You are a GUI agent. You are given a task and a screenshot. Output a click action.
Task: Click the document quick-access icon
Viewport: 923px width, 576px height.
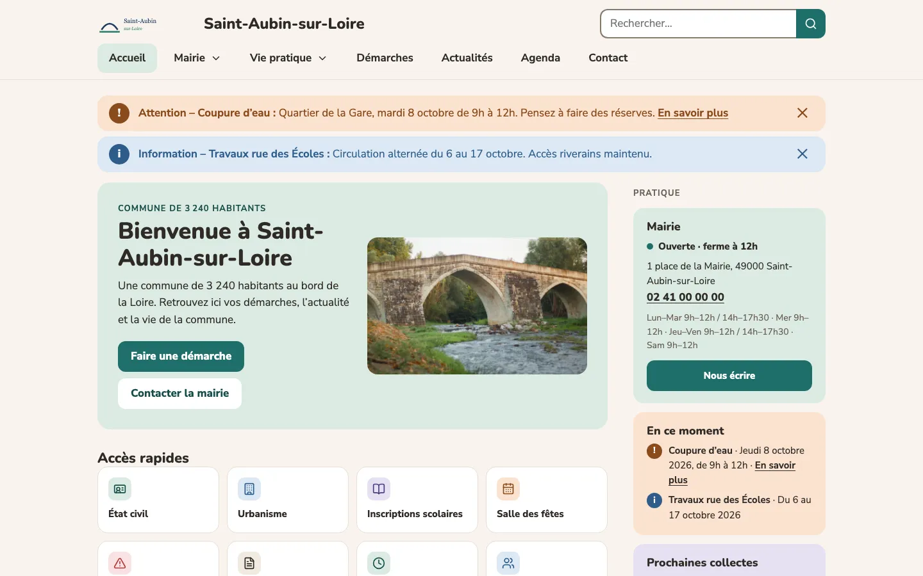pos(249,563)
